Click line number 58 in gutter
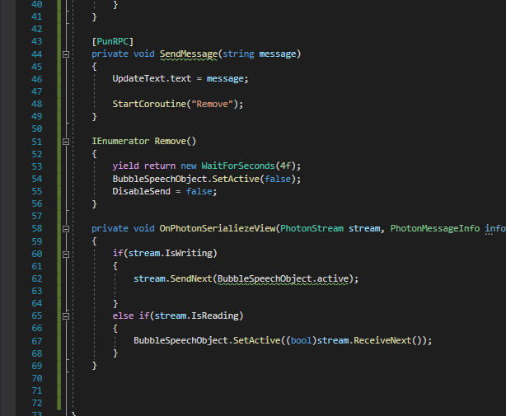 (37, 229)
